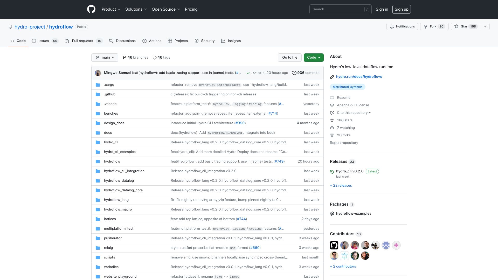Expand the Product menu in the header

pyautogui.click(x=111, y=9)
